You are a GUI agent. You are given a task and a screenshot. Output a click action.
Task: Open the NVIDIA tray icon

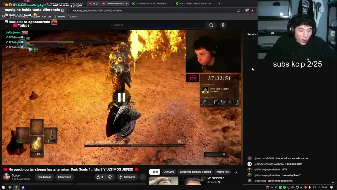pos(272,187)
